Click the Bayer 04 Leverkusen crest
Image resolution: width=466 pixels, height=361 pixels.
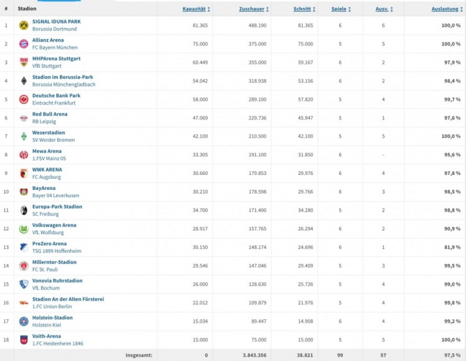24,192
